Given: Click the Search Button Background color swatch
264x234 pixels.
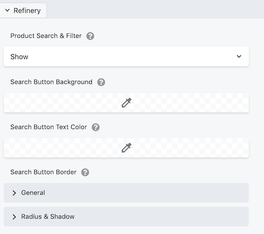Looking at the screenshot, I should (126, 103).
